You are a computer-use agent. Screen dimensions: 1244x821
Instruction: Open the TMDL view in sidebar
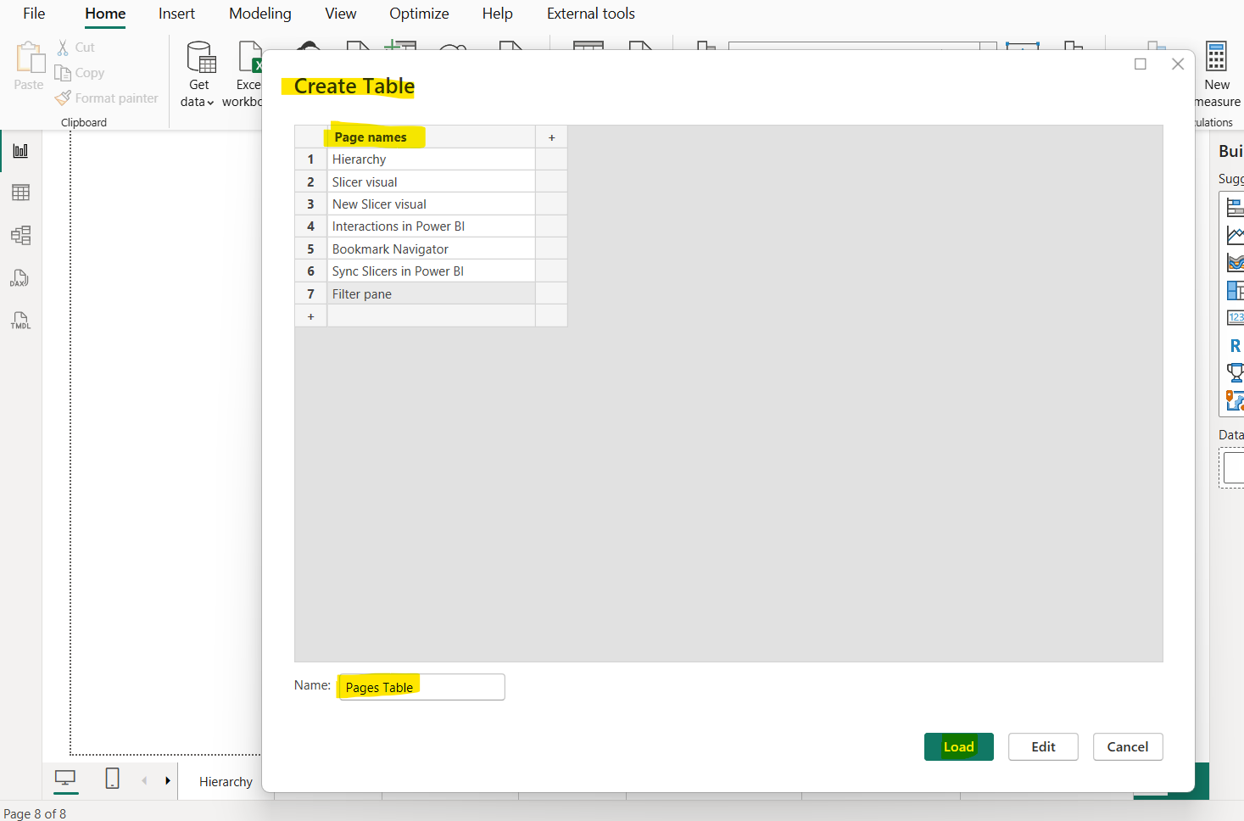(20, 321)
